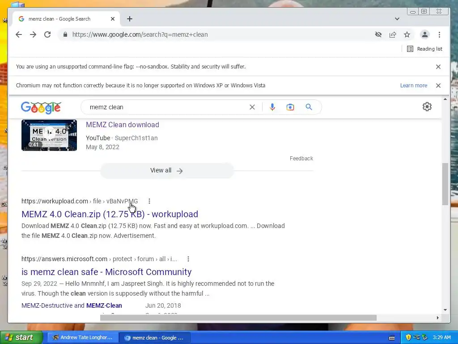
Task: Expand the tab search dropdown arrow
Action: pos(397,19)
